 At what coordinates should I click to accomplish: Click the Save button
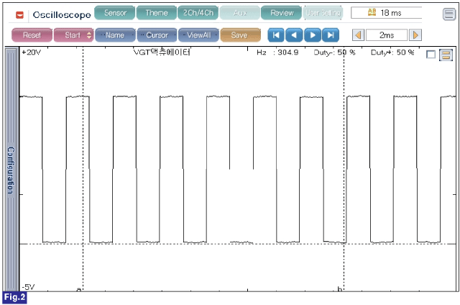(x=240, y=35)
